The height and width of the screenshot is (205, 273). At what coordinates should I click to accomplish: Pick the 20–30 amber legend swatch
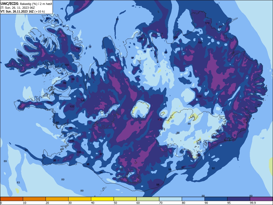(x=57, y=199)
